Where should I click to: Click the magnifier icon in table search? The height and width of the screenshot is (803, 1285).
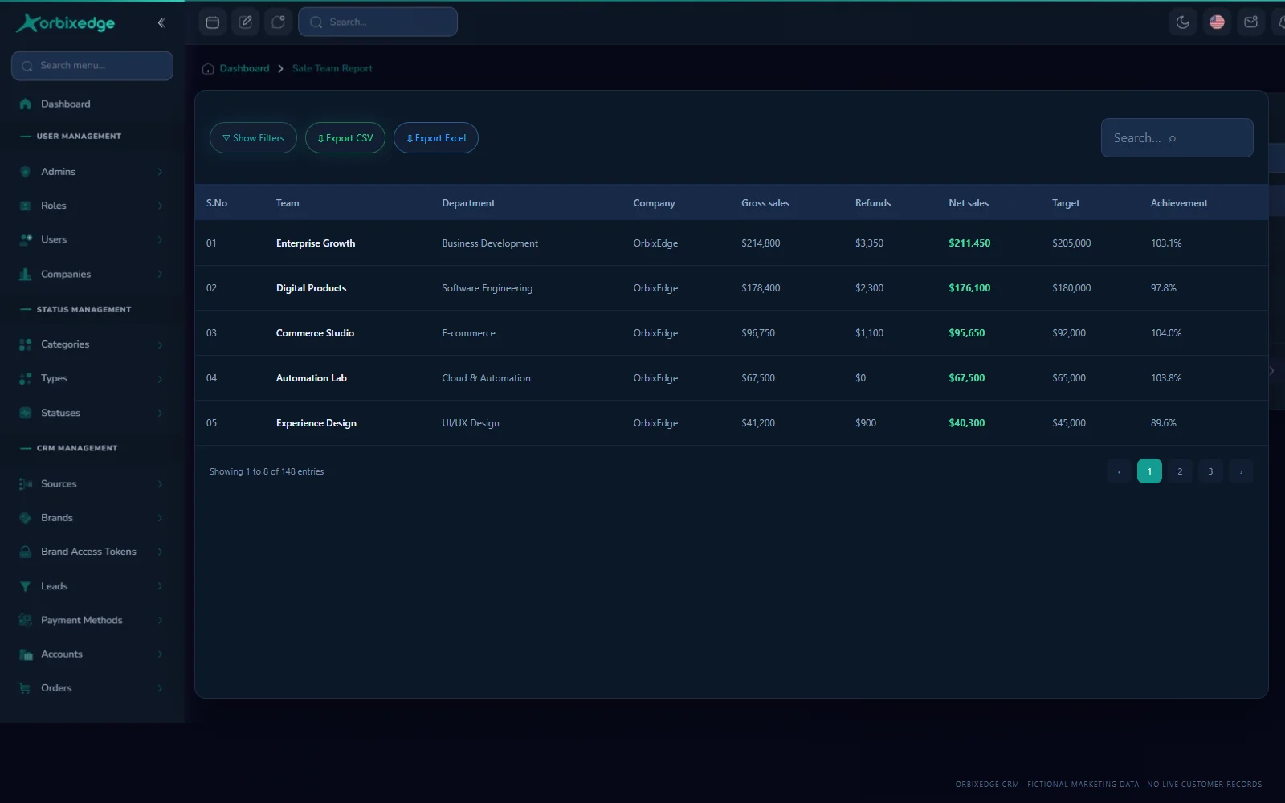click(x=1173, y=139)
